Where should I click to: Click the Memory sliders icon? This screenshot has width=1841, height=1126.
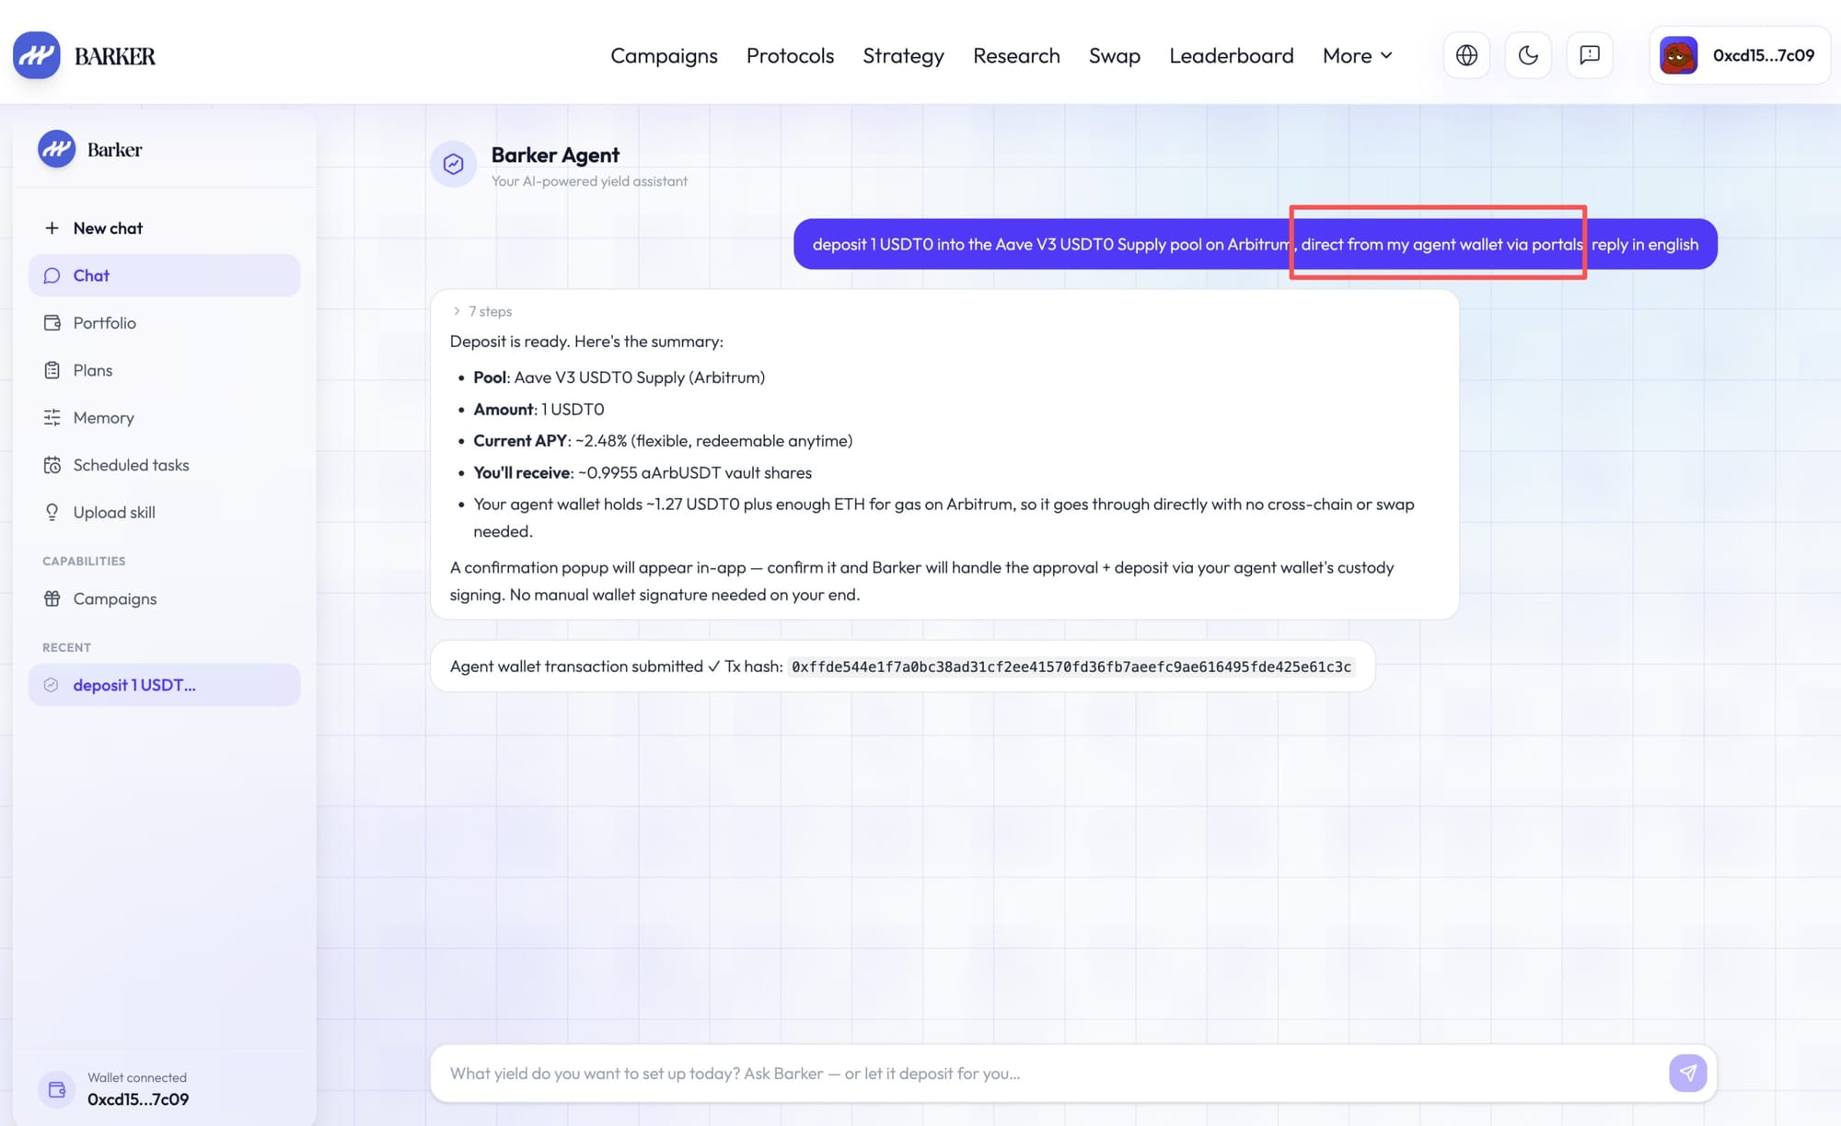(52, 418)
